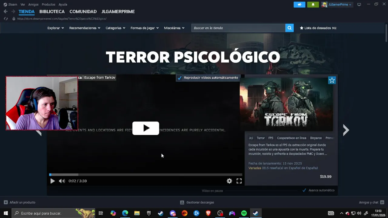The height and width of the screenshot is (218, 388).
Task: Open the notifications bell
Action: tap(313, 5)
